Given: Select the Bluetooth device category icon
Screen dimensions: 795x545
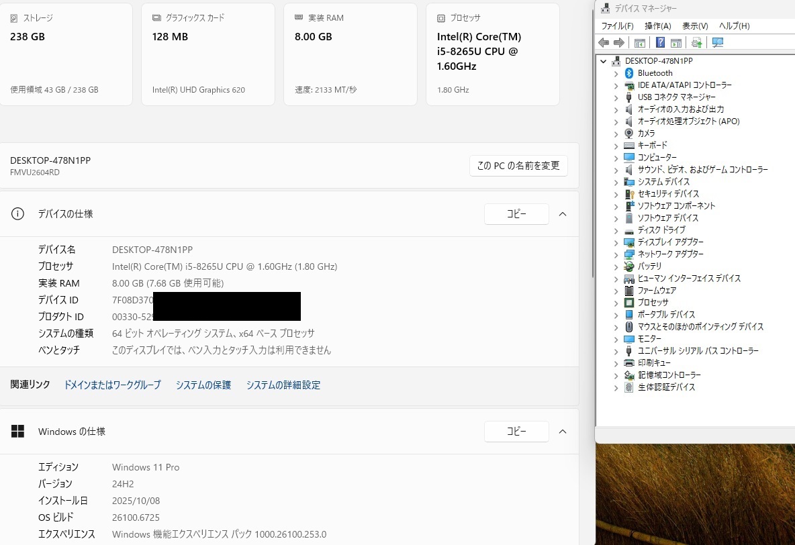Looking at the screenshot, I should coord(629,73).
